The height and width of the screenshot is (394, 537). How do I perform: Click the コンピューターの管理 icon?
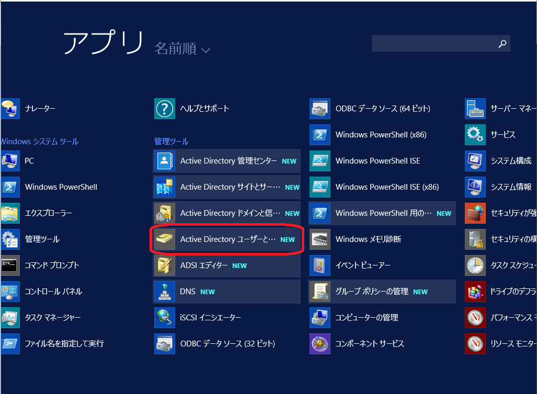click(320, 318)
